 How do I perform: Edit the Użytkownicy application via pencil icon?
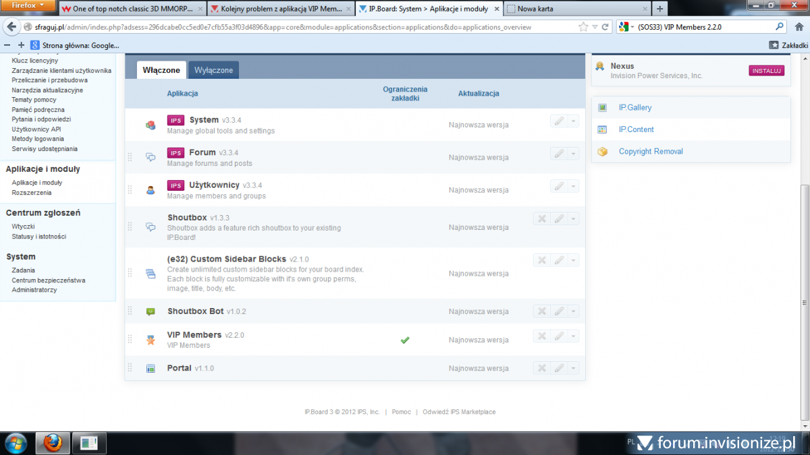coord(558,186)
